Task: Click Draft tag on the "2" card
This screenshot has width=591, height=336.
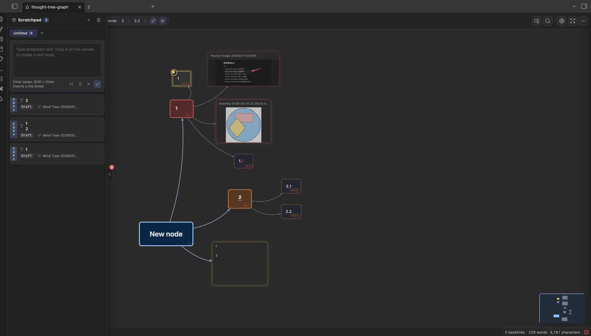Action: coord(27,107)
